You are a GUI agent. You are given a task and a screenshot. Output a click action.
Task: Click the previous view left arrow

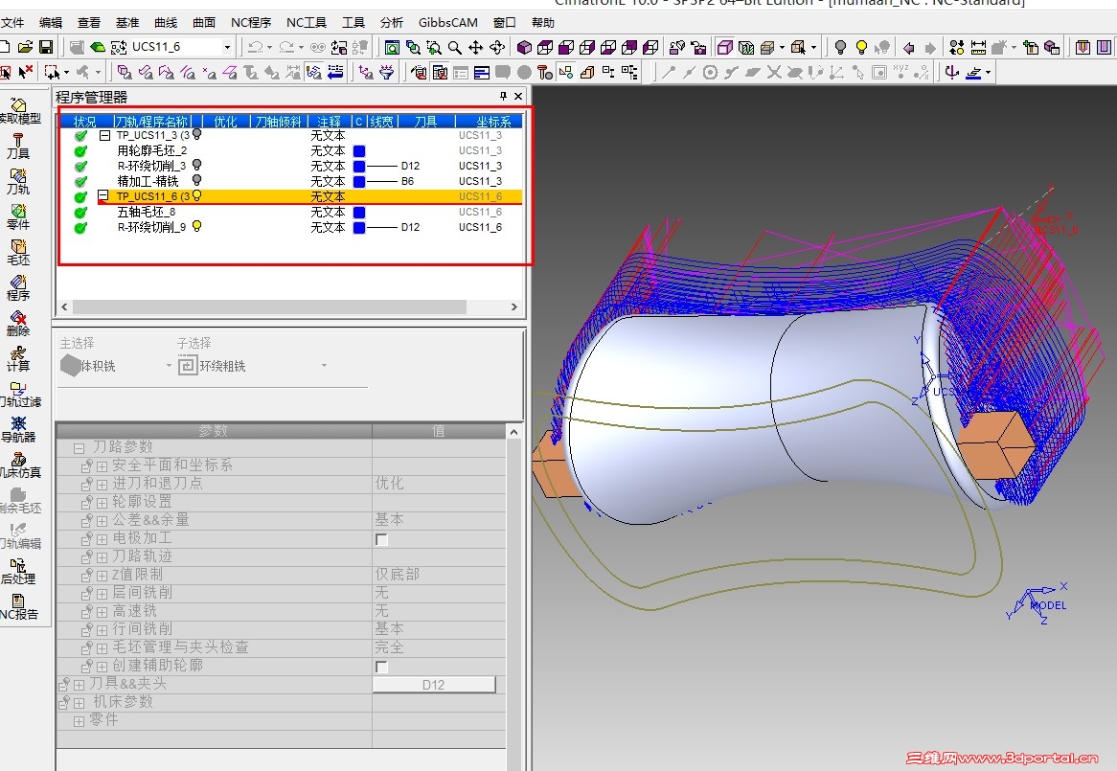[x=908, y=48]
